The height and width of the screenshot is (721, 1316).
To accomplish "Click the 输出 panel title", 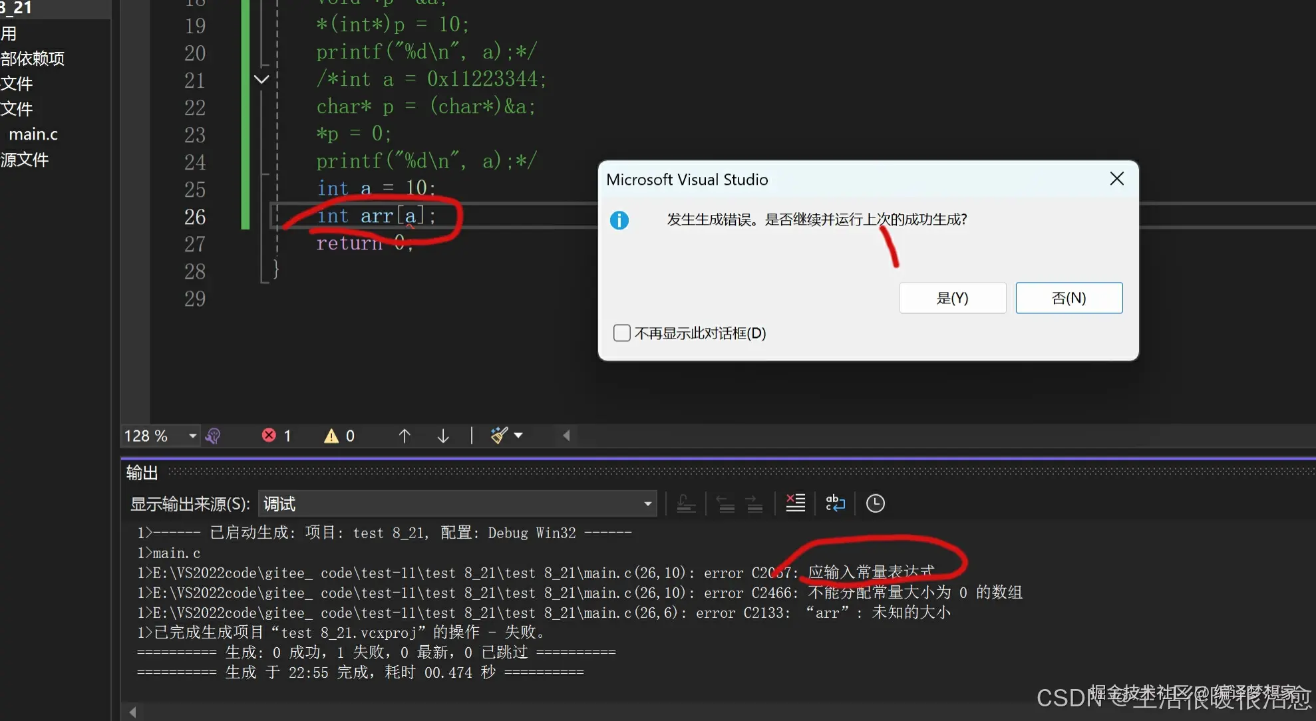I will pos(142,473).
